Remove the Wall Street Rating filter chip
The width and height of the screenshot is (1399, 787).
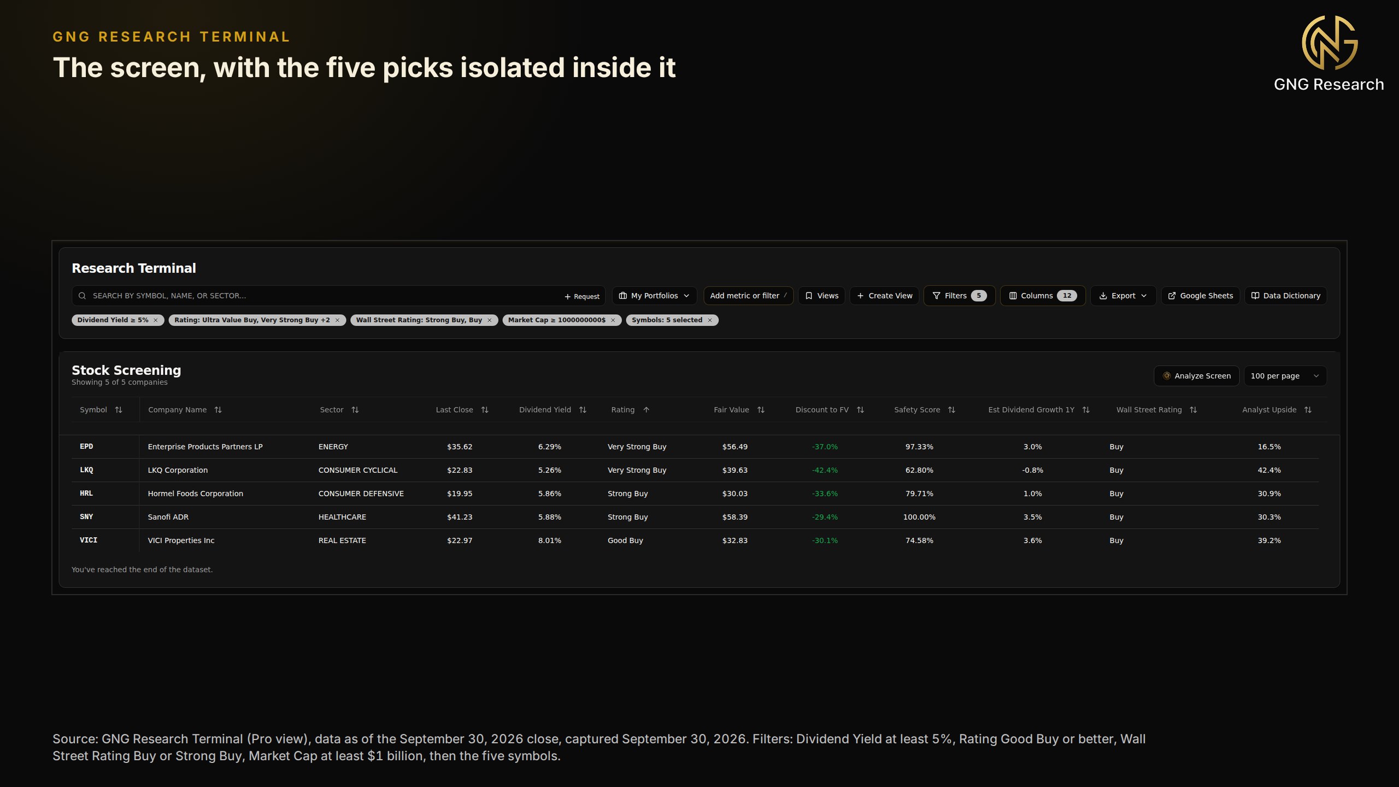coord(489,320)
